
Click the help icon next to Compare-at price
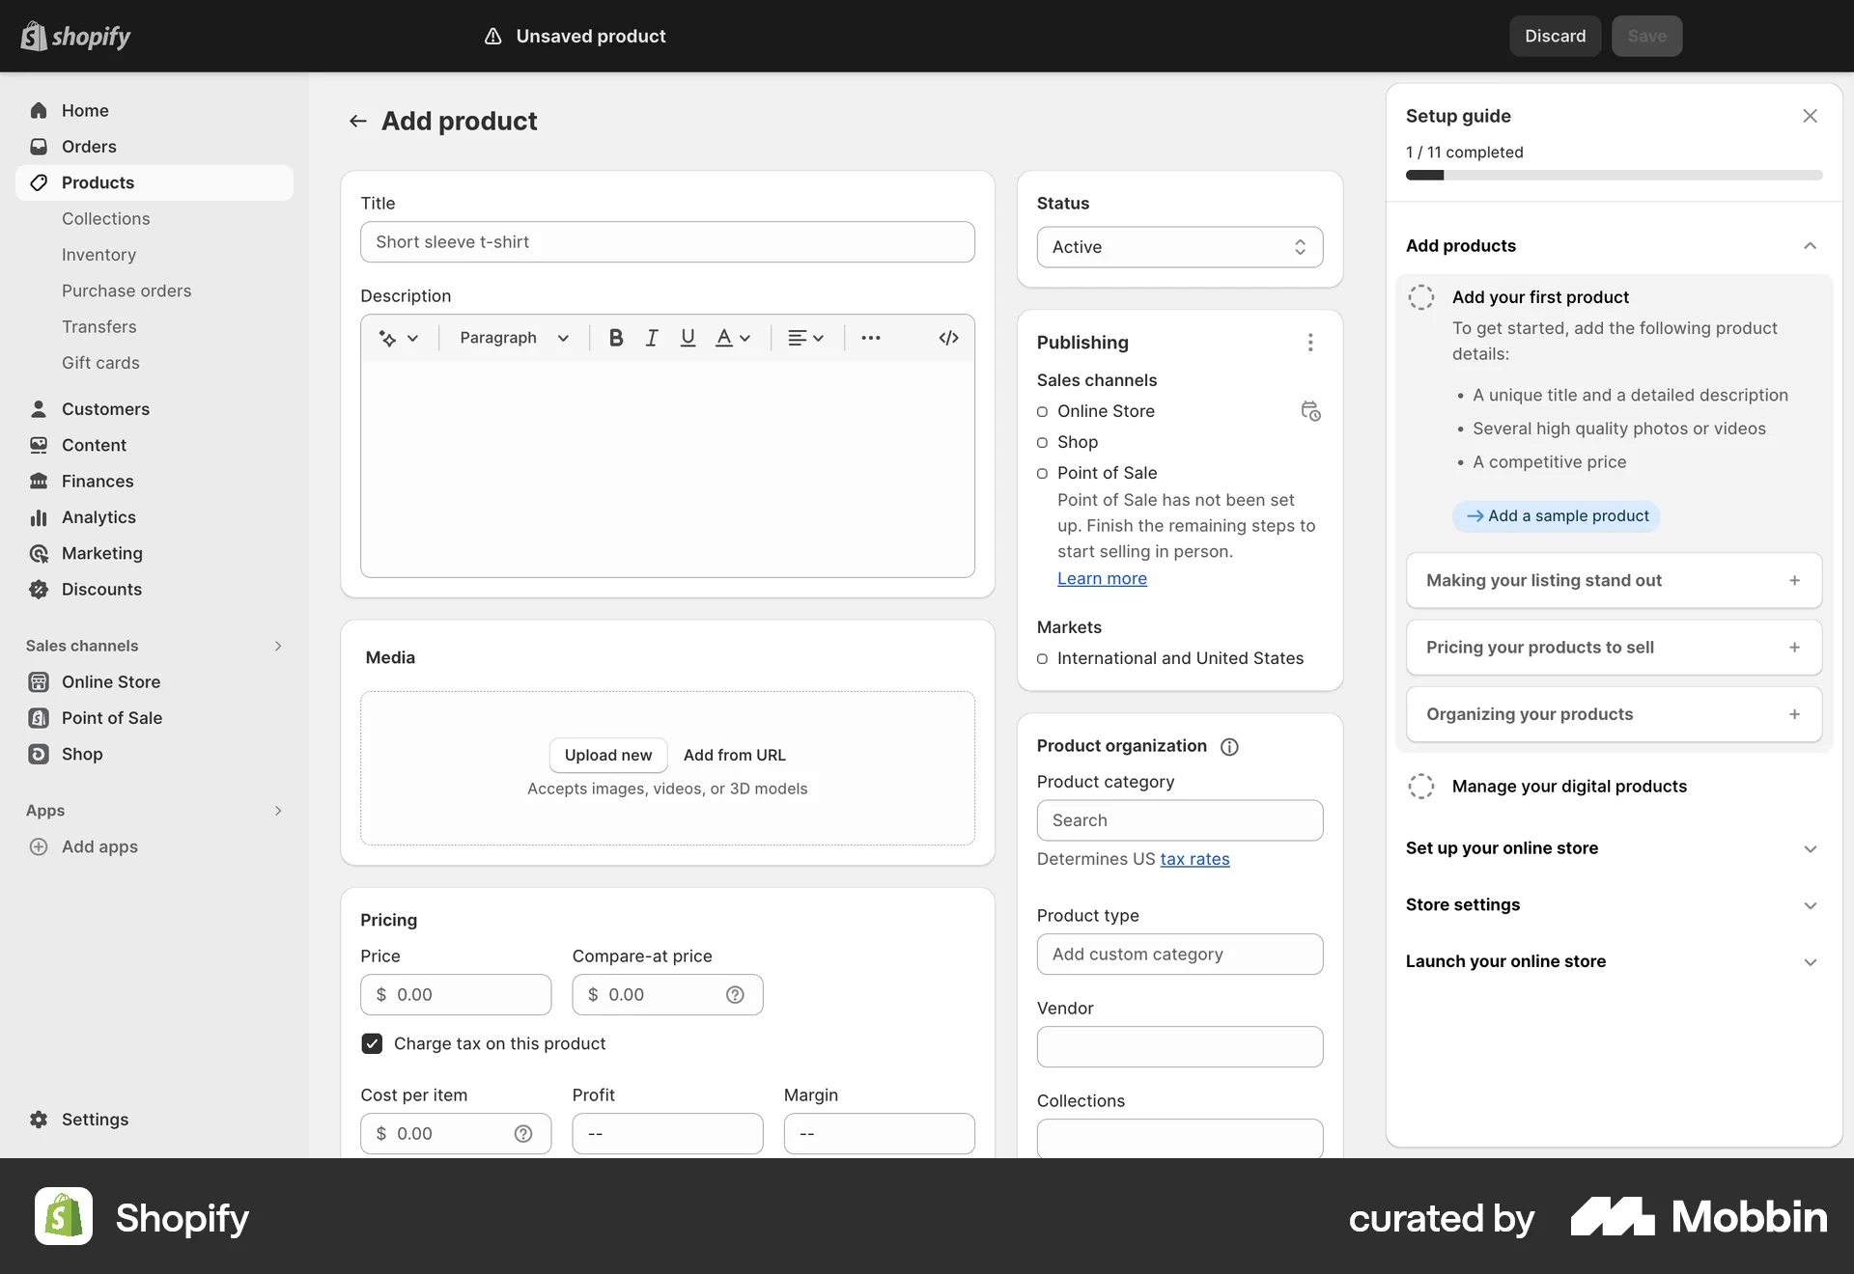(736, 994)
